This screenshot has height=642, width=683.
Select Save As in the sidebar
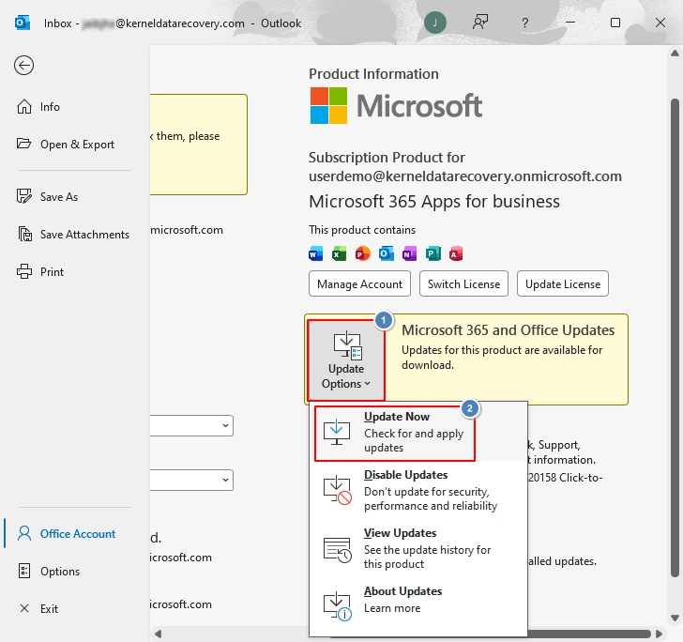click(x=47, y=196)
